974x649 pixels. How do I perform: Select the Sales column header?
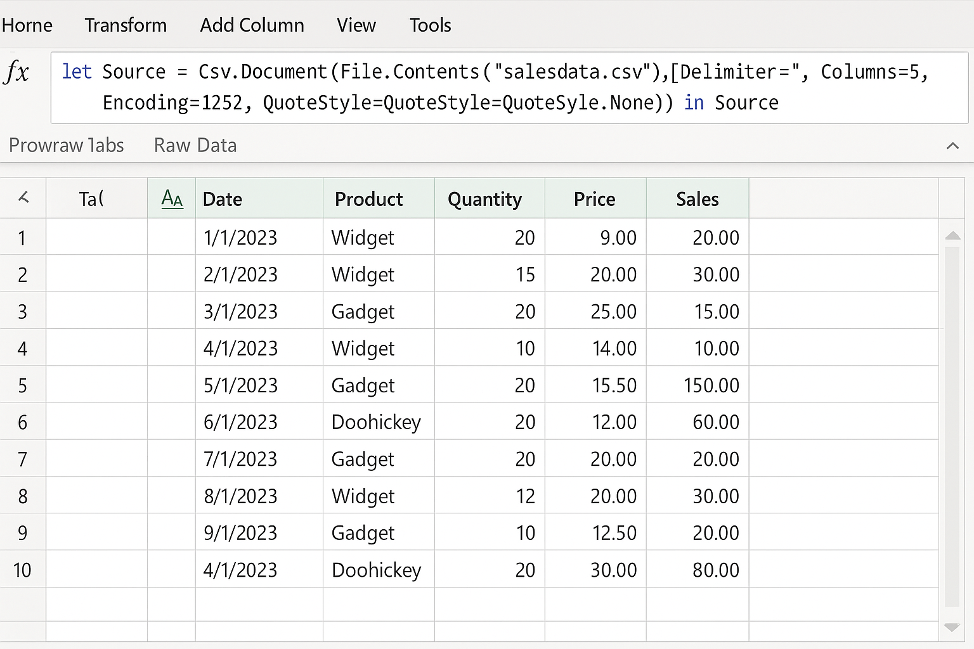(698, 199)
